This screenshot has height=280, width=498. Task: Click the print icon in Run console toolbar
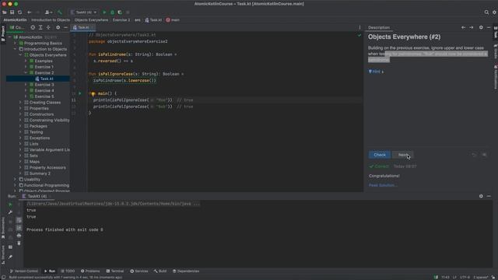coord(19,236)
